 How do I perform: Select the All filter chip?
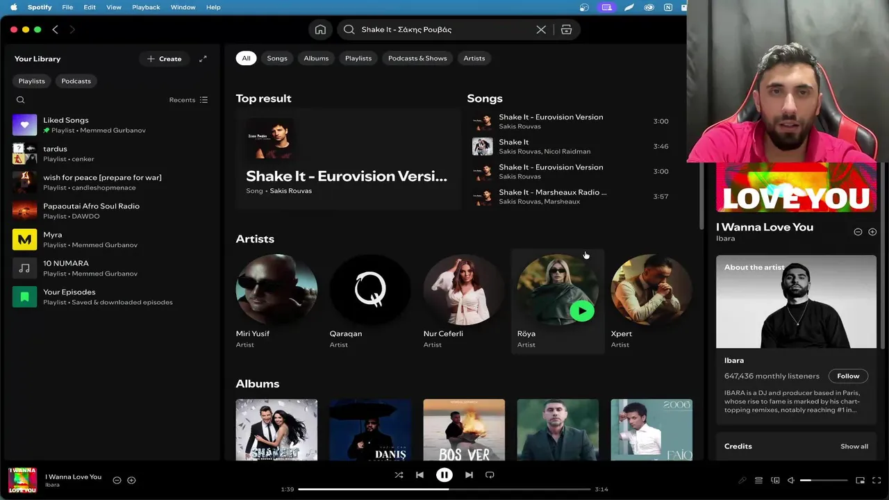[x=246, y=58]
